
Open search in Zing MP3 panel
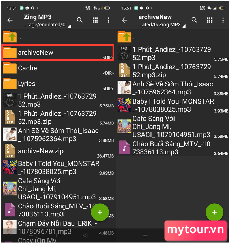point(80,20)
